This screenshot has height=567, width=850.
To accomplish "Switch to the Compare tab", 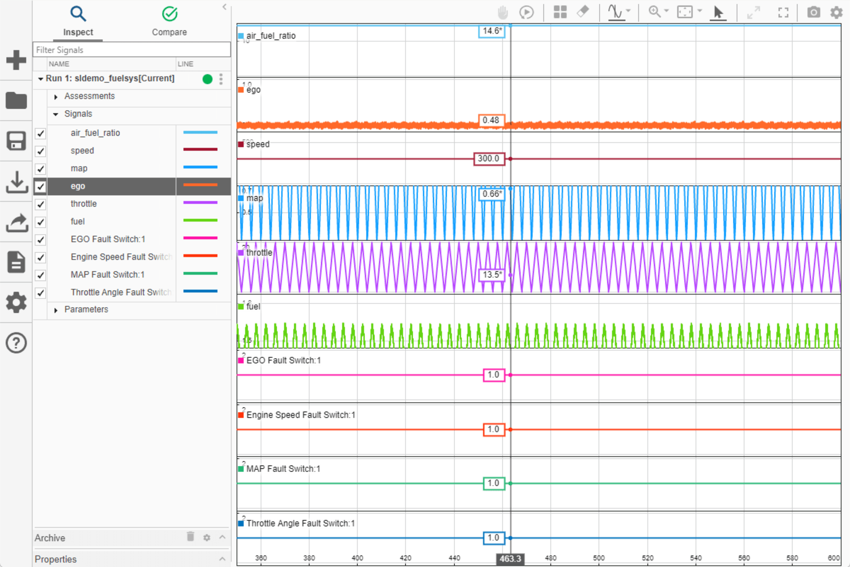I will [170, 21].
